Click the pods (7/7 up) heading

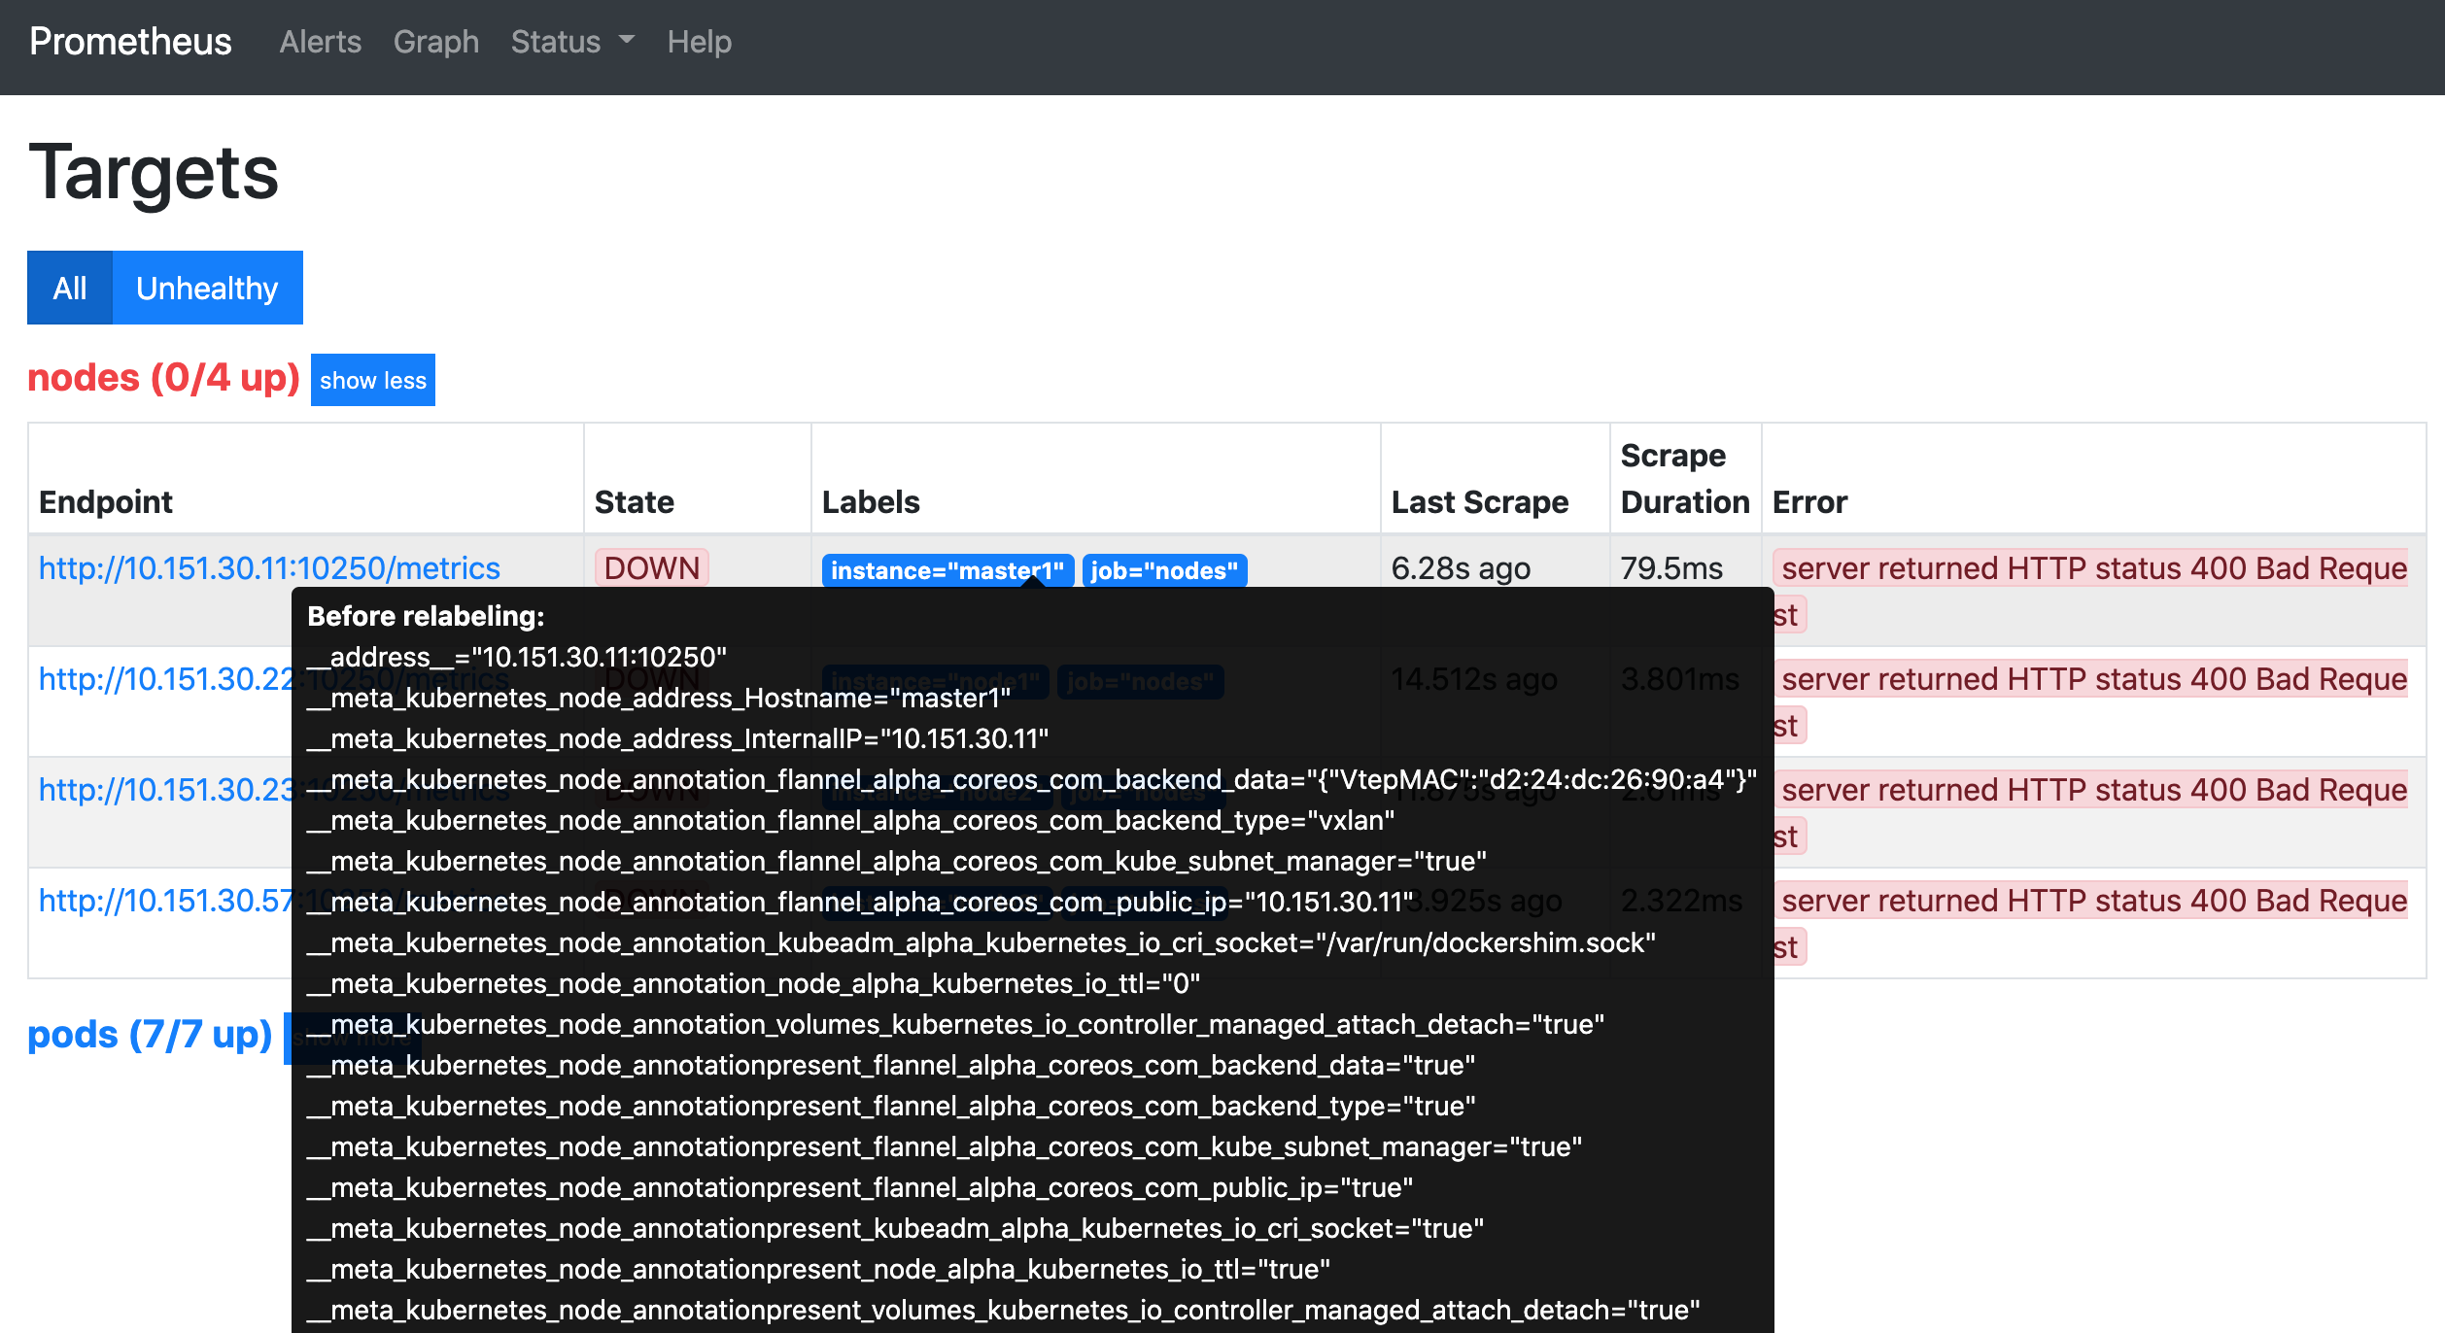(150, 1035)
